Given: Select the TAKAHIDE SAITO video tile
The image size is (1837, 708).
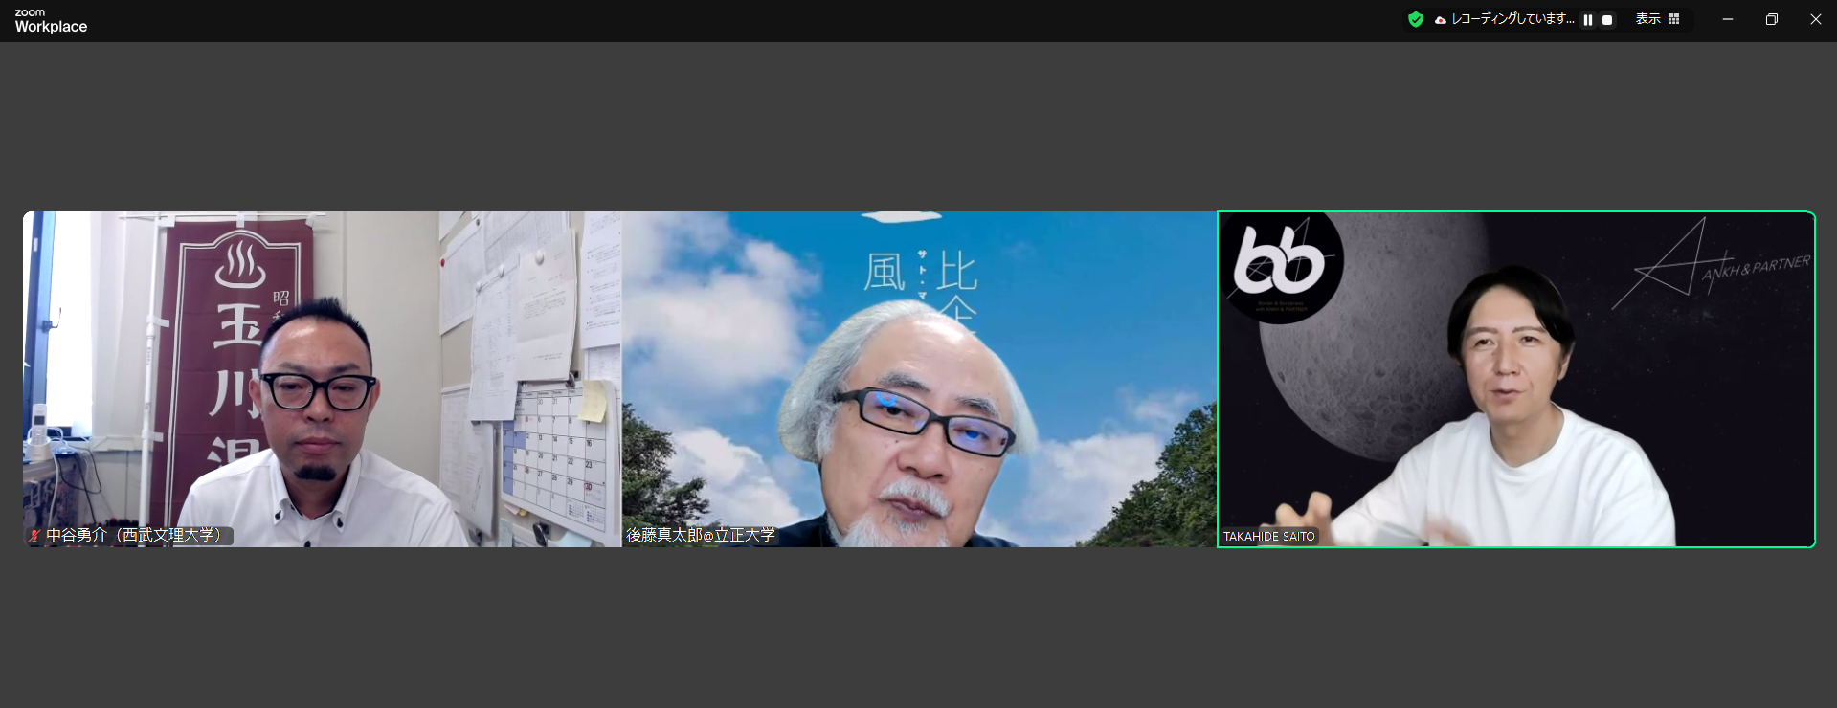Looking at the screenshot, I should (x=1515, y=379).
